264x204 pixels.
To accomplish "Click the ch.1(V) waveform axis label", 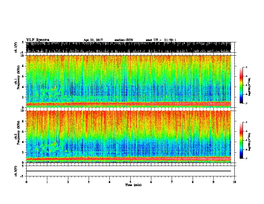I will pyautogui.click(x=16, y=47).
